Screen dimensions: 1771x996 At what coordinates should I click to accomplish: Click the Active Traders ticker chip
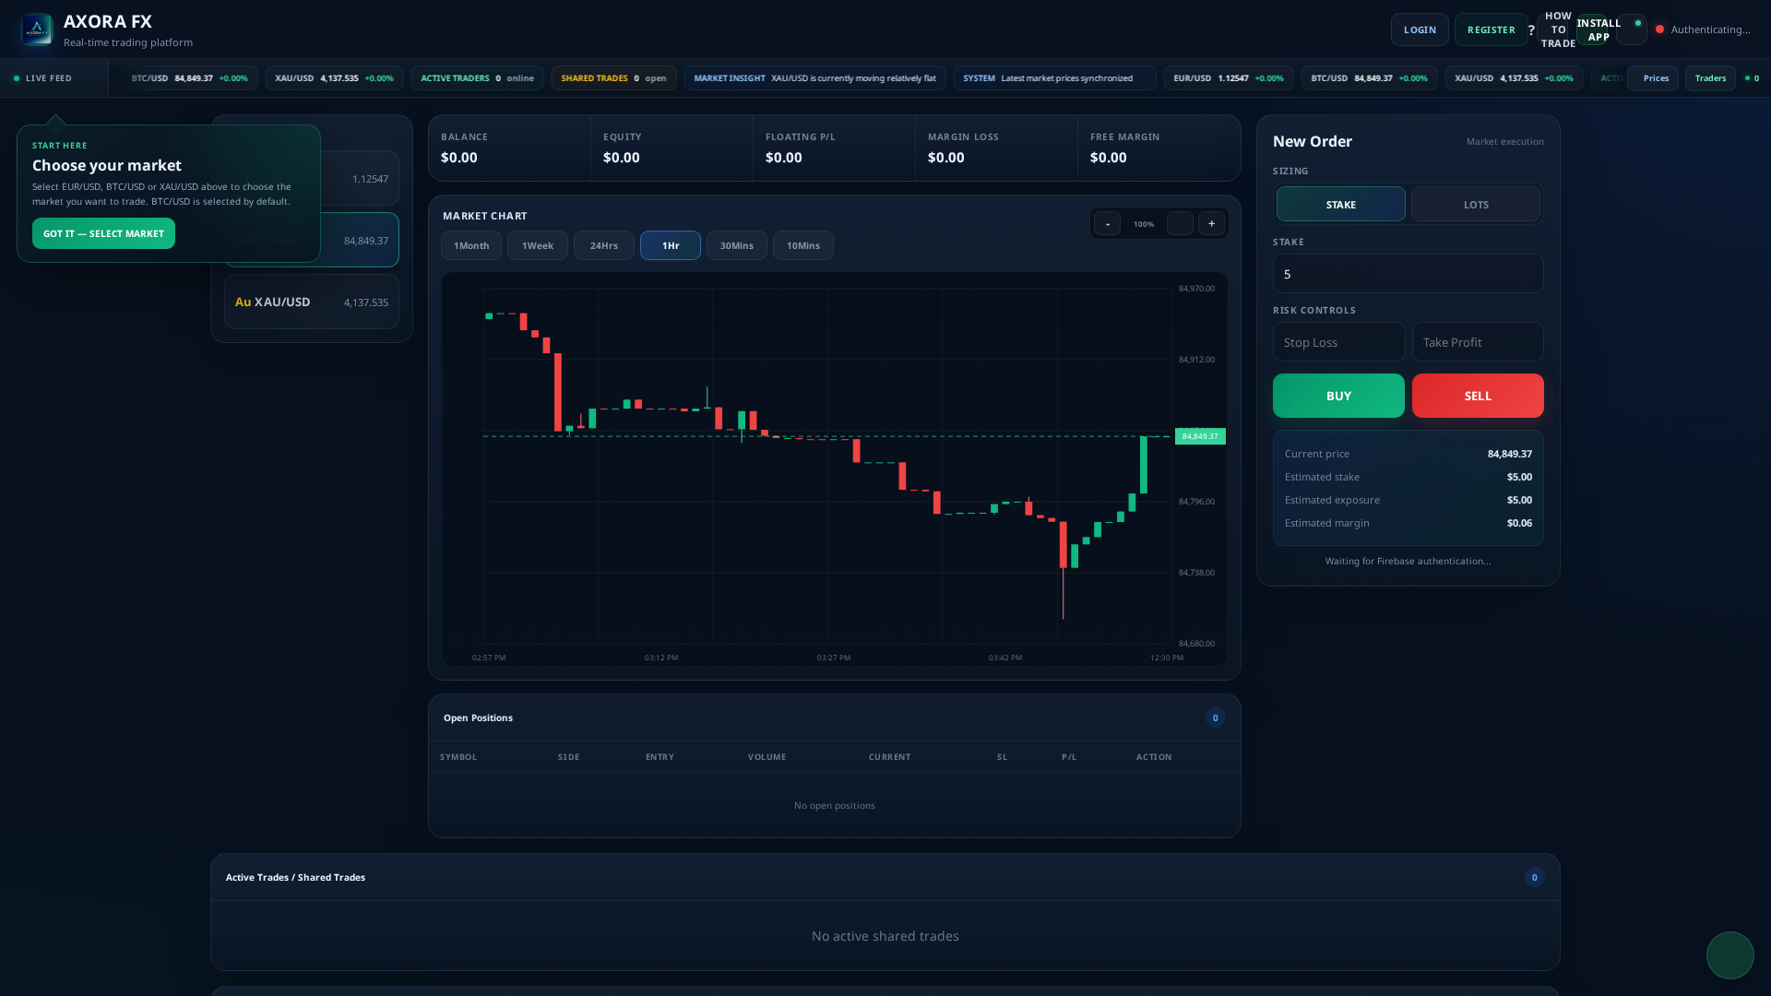(x=477, y=78)
